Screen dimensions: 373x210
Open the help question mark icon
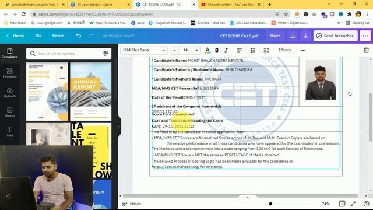(x=367, y=204)
